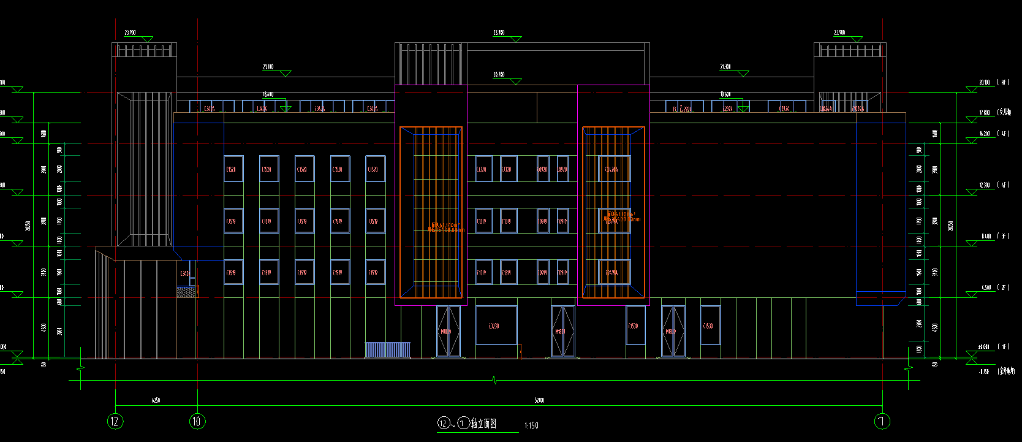Select the -0.150 outdoor ground level label
This screenshot has height=442, width=1022.
click(997, 371)
